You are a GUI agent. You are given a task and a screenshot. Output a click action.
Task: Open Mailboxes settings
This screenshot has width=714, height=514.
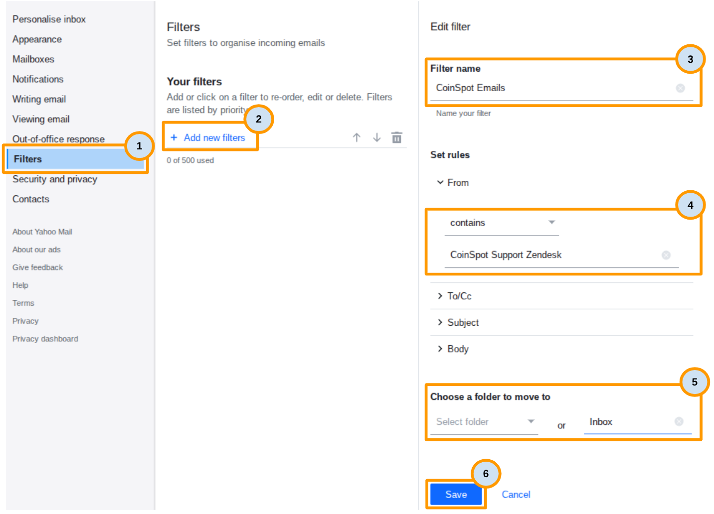click(33, 59)
